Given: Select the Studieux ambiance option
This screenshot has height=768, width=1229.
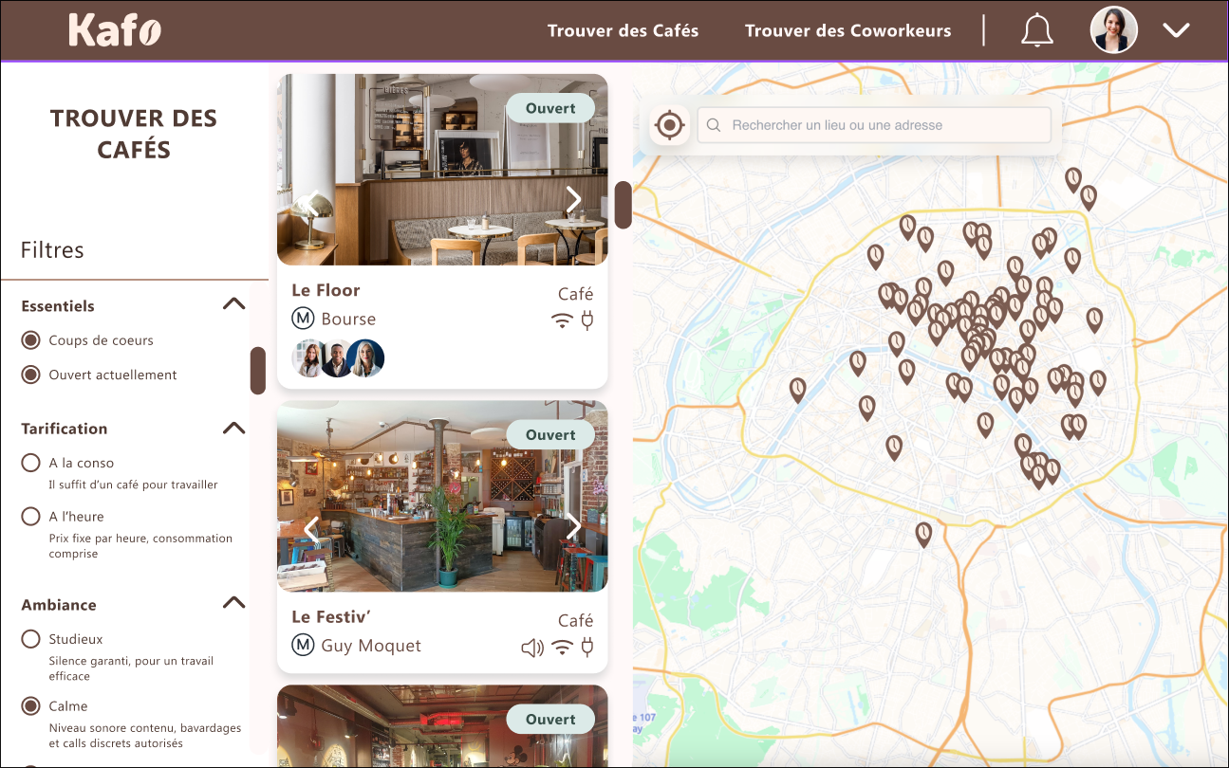Looking at the screenshot, I should 31,639.
